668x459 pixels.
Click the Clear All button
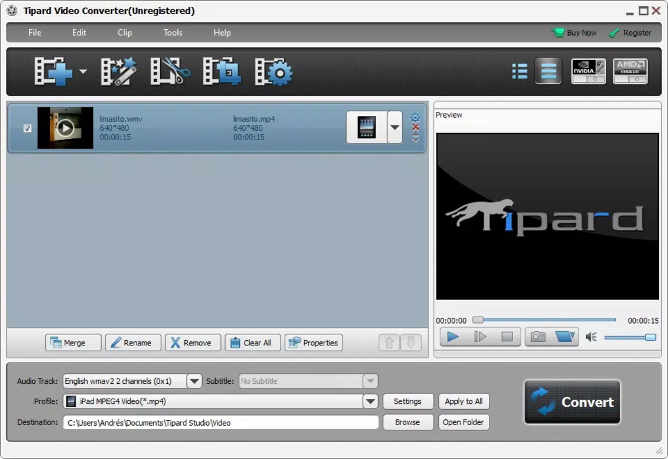tap(253, 343)
